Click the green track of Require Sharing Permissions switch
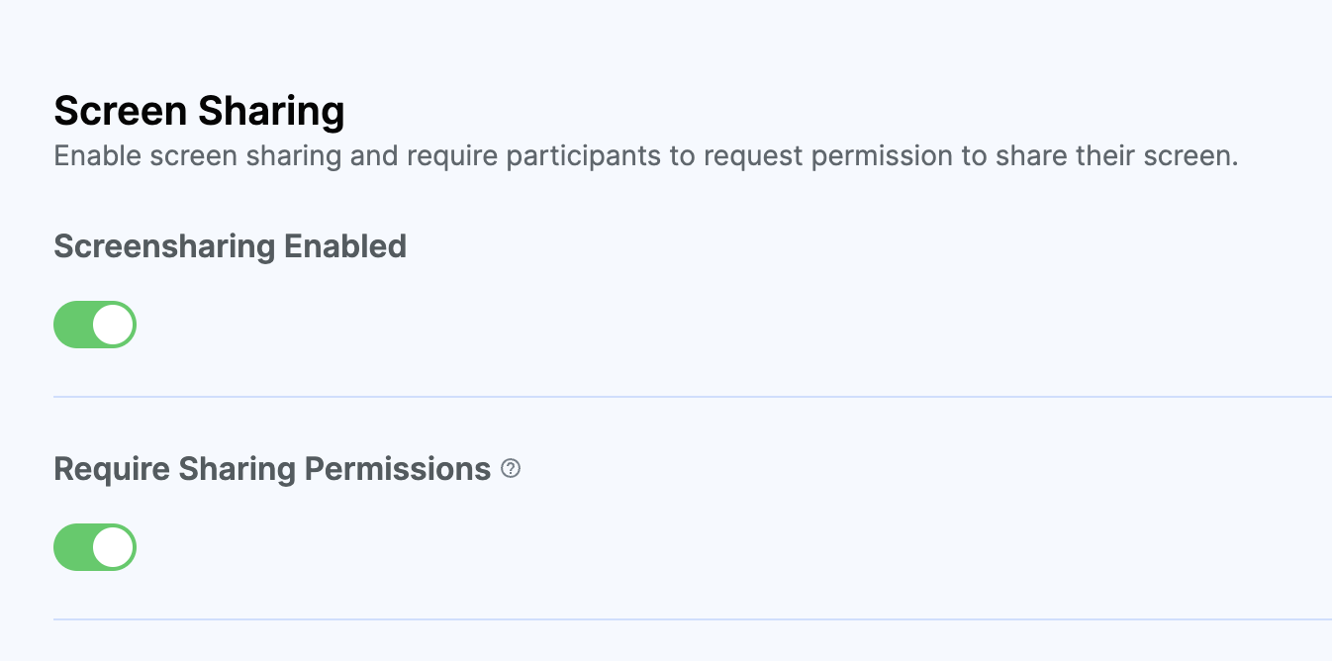Screen dimensions: 1332x661 [x=73, y=547]
